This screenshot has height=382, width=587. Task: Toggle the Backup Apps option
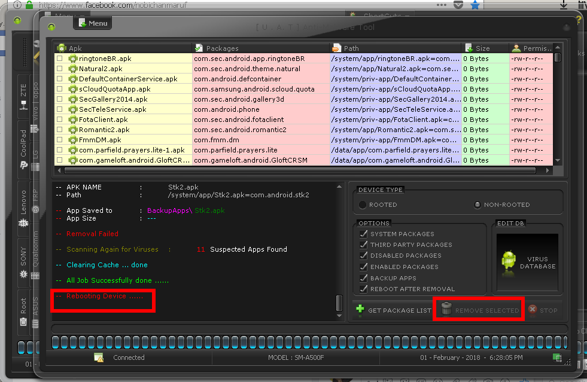point(363,278)
